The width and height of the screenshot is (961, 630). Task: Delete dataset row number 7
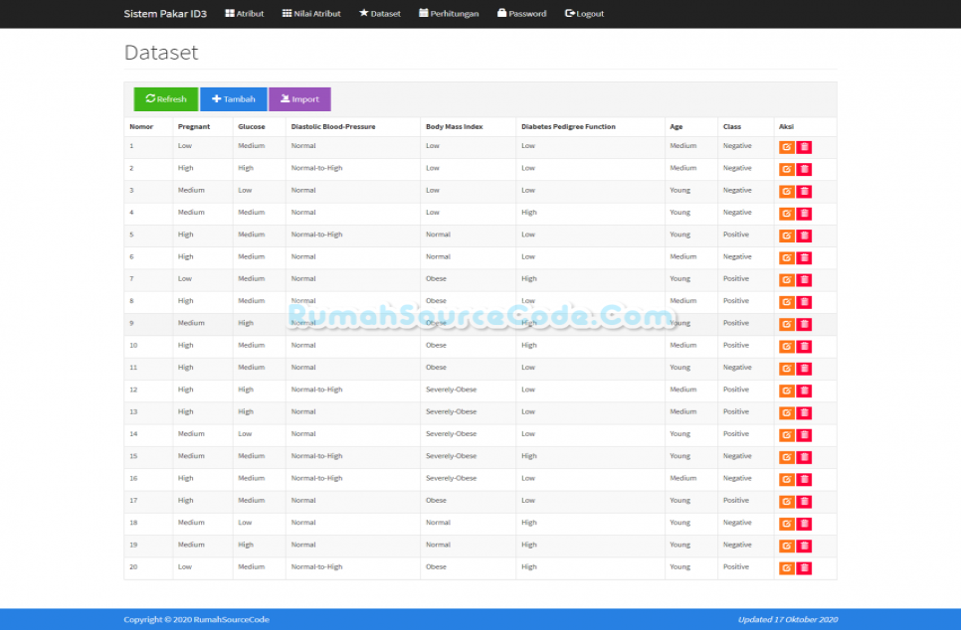click(804, 280)
